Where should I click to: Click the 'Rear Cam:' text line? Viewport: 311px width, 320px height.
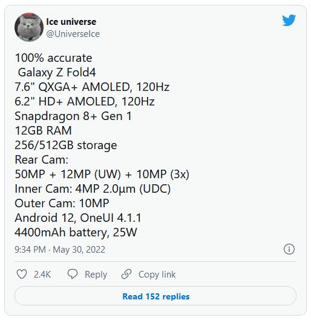[41, 159]
